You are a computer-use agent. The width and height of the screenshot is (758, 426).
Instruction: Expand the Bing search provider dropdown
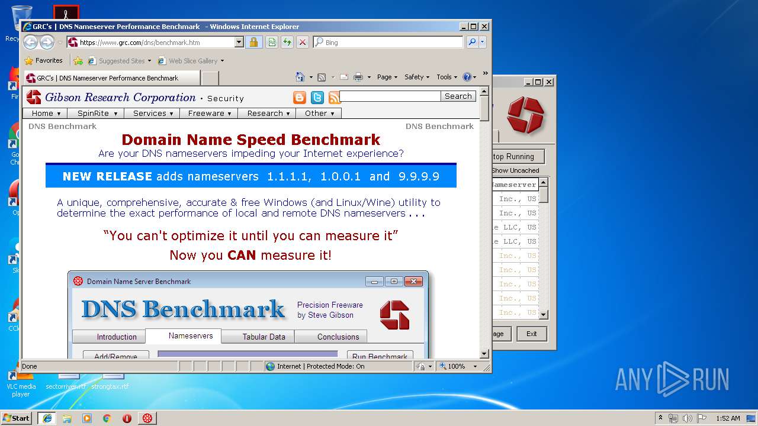(483, 42)
